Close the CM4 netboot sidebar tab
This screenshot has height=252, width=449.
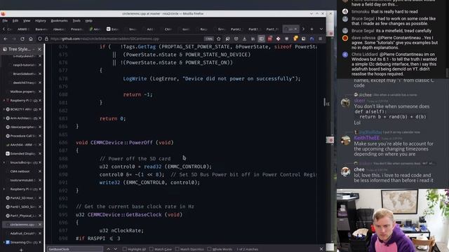point(40,171)
